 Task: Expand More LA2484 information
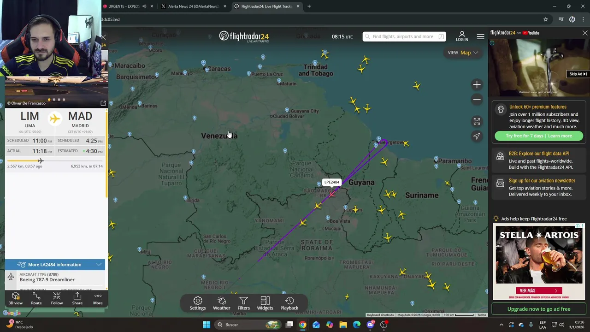55,265
